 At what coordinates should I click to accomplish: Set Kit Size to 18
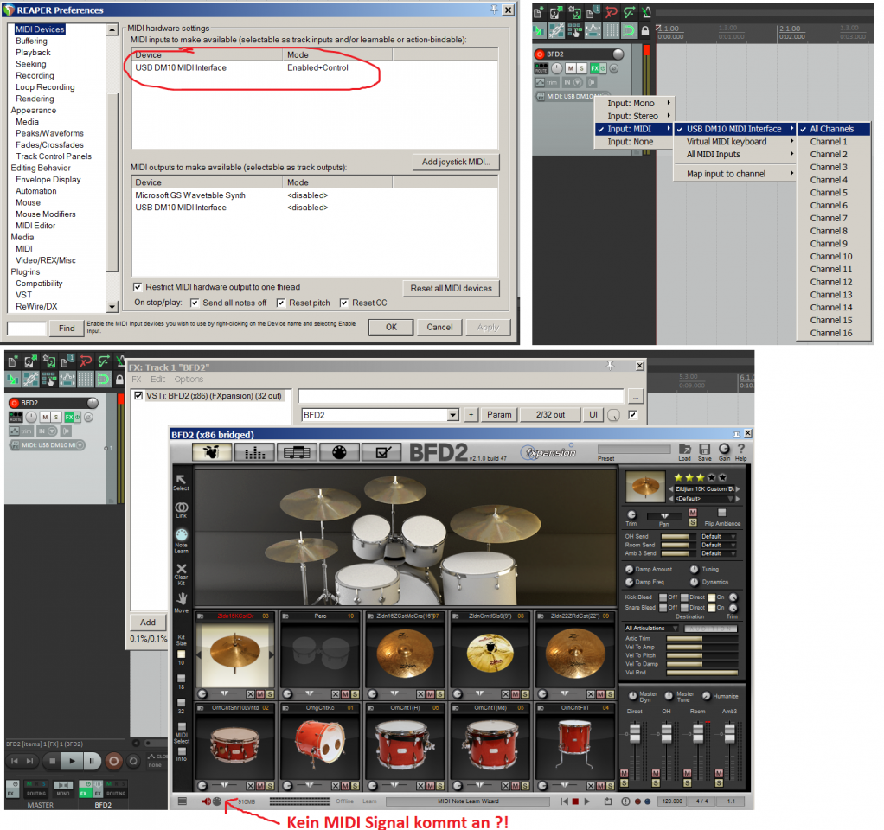(181, 679)
